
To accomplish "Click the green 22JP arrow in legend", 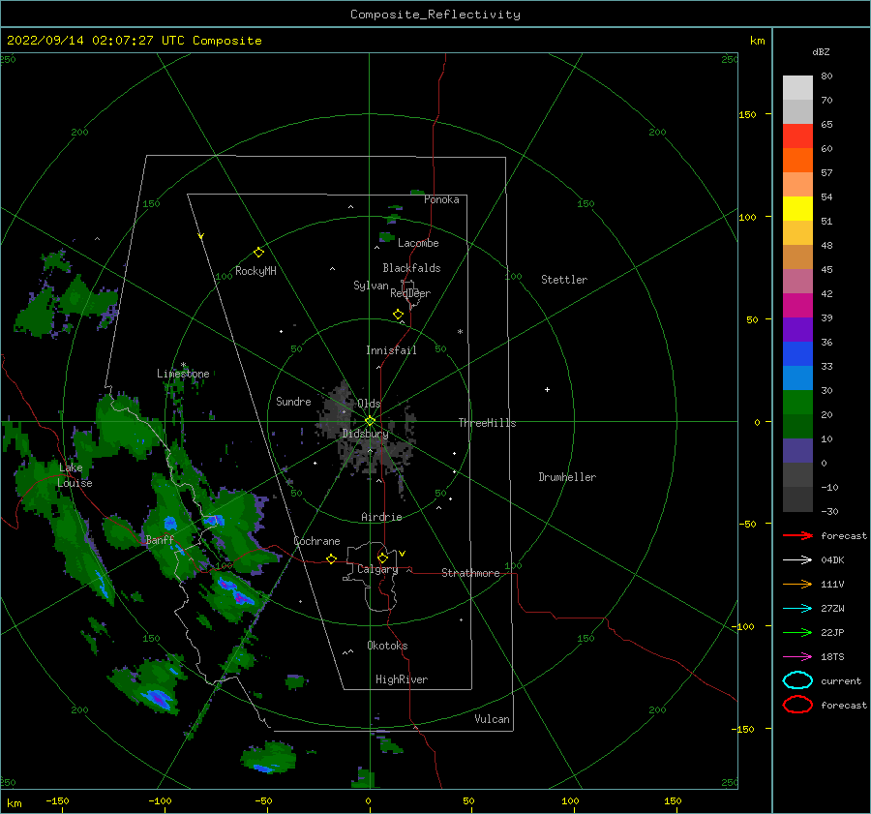I will click(x=797, y=632).
